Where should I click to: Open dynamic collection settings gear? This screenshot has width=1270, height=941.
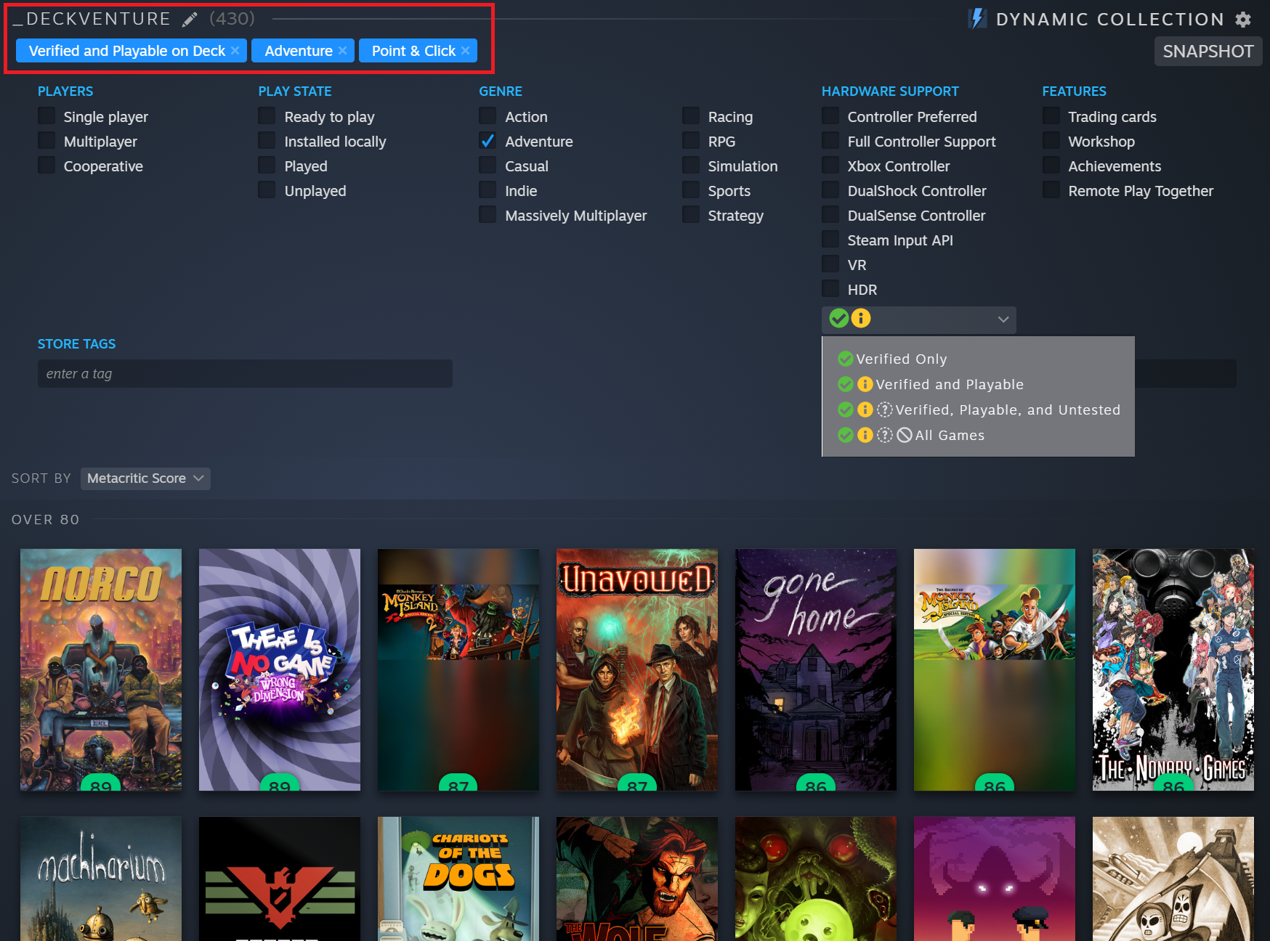[1243, 20]
